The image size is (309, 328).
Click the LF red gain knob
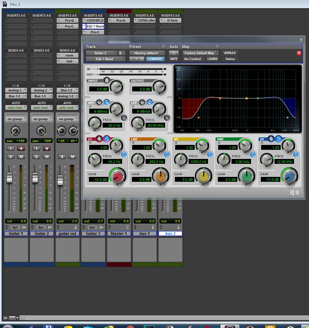click(118, 177)
